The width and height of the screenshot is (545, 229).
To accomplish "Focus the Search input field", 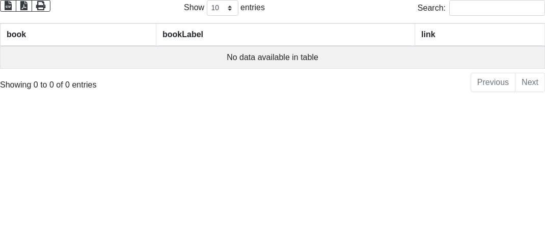I will click(497, 8).
